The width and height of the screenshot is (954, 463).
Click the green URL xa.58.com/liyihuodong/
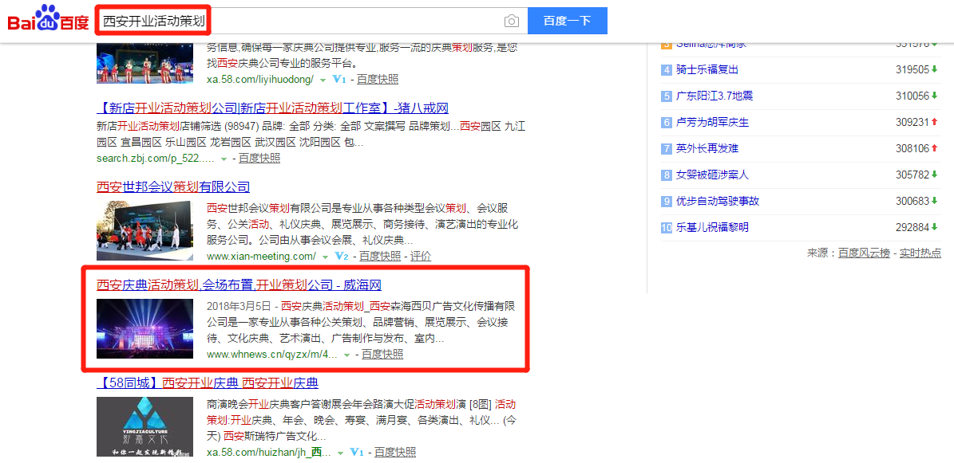pyautogui.click(x=260, y=80)
